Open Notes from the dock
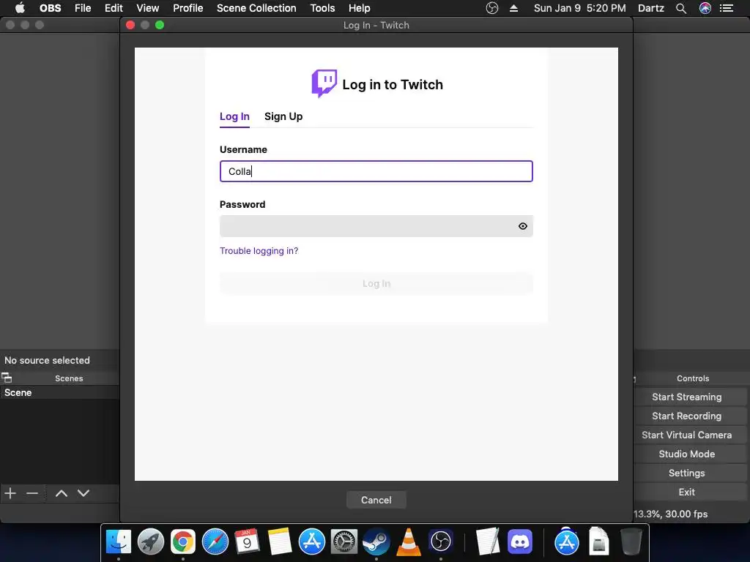The height and width of the screenshot is (562, 750). click(279, 542)
